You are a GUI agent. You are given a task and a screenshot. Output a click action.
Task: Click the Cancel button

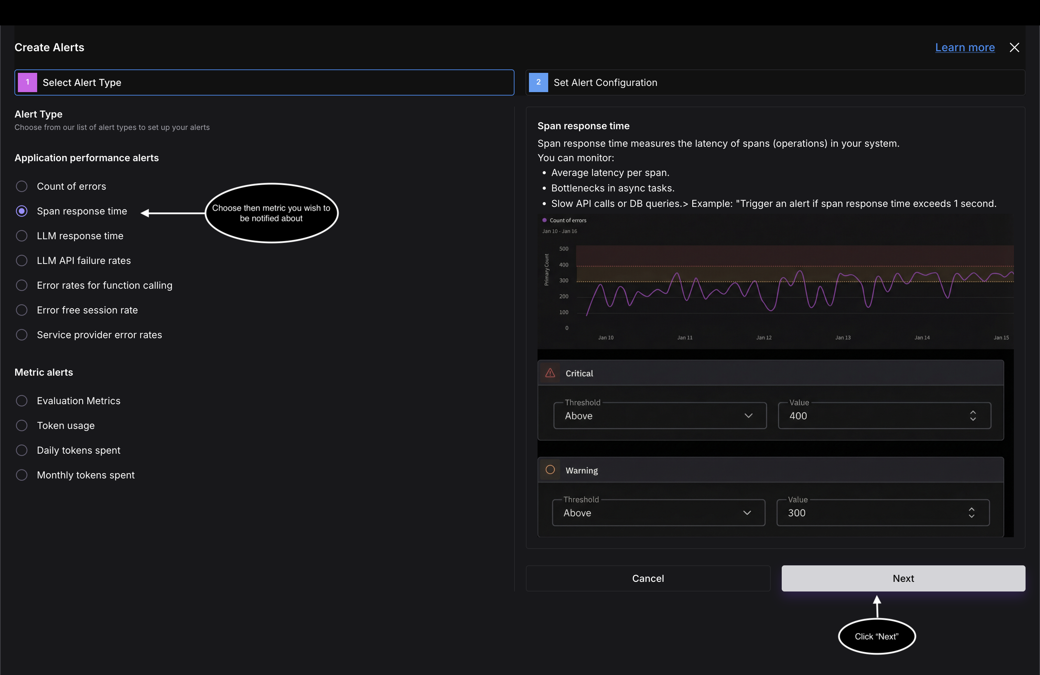pos(648,578)
